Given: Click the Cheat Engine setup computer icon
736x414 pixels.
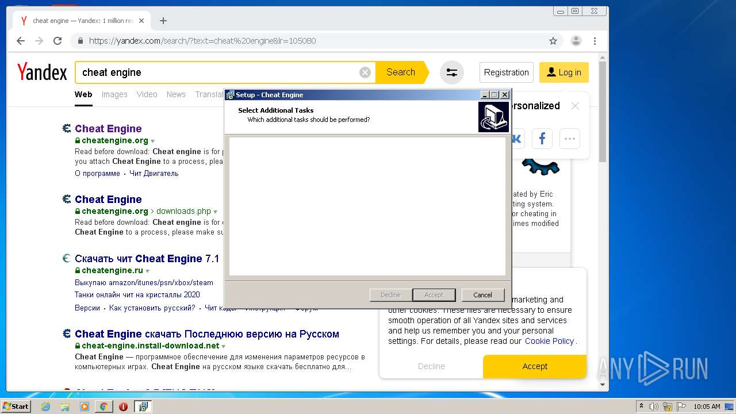Looking at the screenshot, I should click(x=493, y=117).
